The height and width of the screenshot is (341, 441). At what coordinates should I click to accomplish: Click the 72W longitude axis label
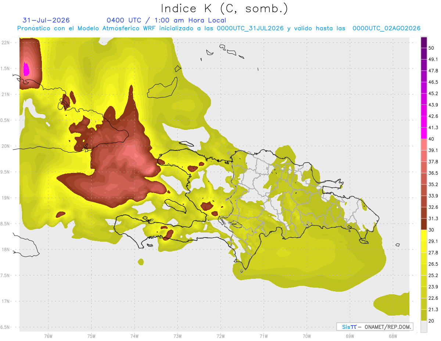tap(220, 336)
